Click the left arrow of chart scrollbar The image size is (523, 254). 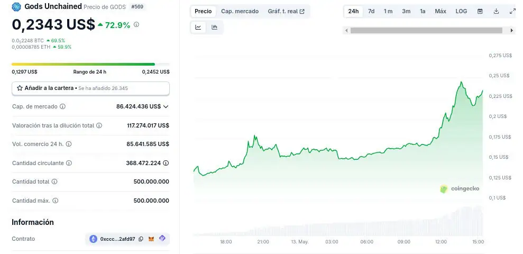(346, 30)
